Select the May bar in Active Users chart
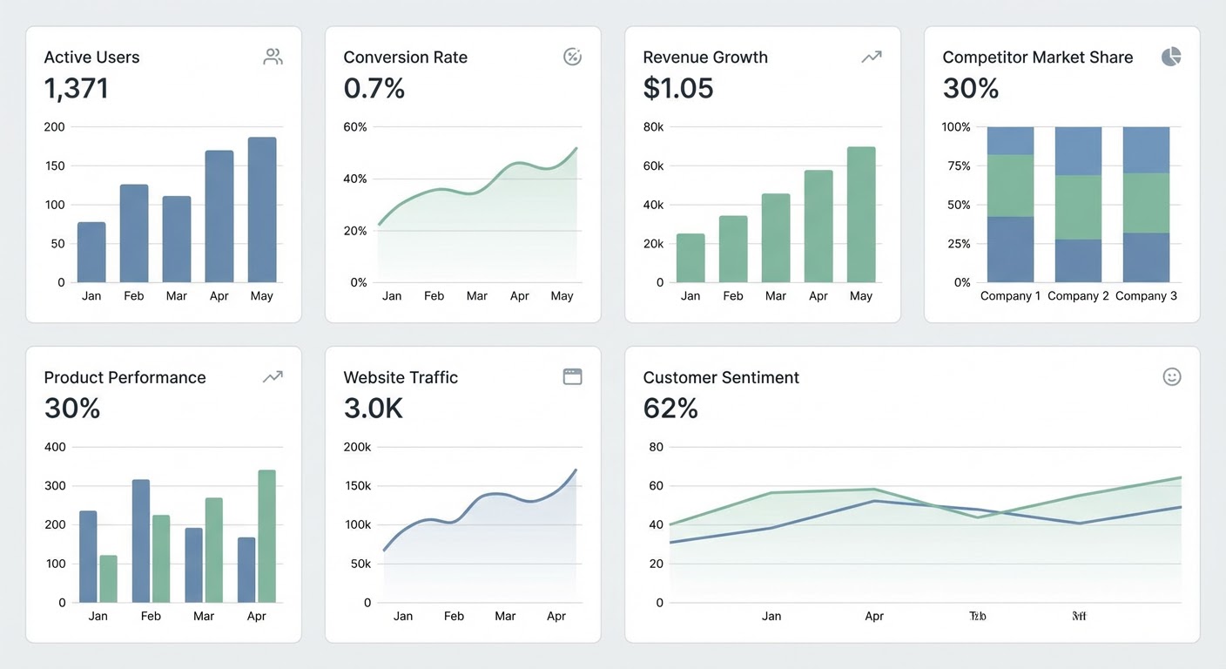This screenshot has height=669, width=1226. tap(262, 210)
